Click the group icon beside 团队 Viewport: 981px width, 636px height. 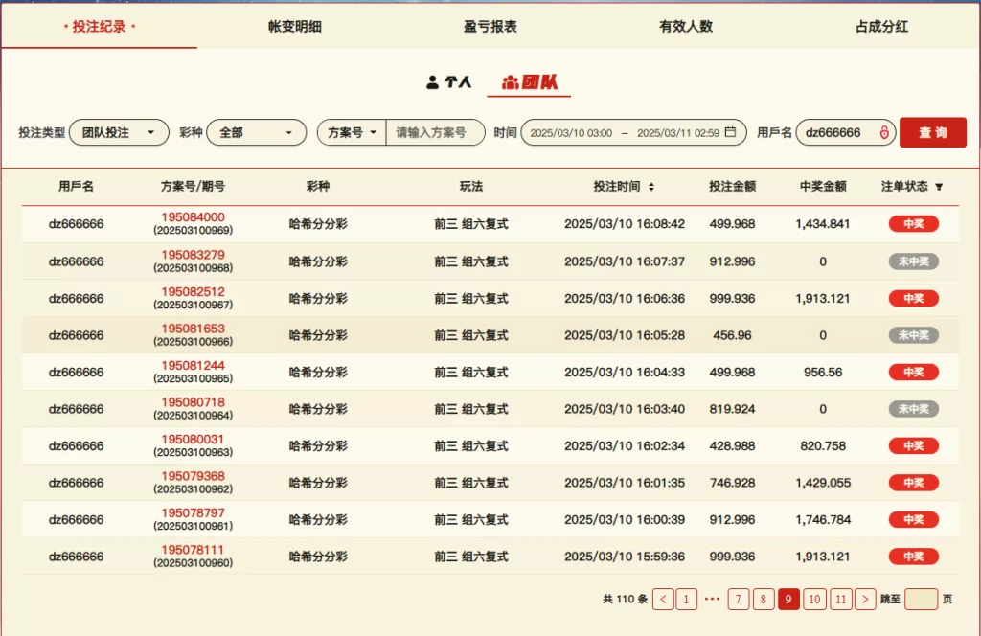pos(511,82)
